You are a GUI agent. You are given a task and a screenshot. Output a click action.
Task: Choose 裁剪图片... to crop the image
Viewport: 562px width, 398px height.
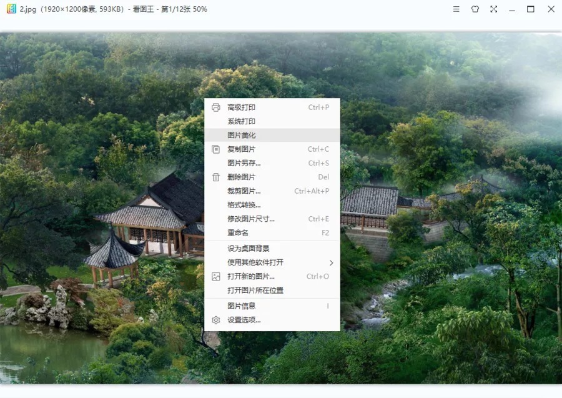tap(244, 191)
